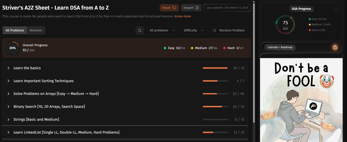
Task: Click the LinkedList section progress bar
Action: (215, 132)
